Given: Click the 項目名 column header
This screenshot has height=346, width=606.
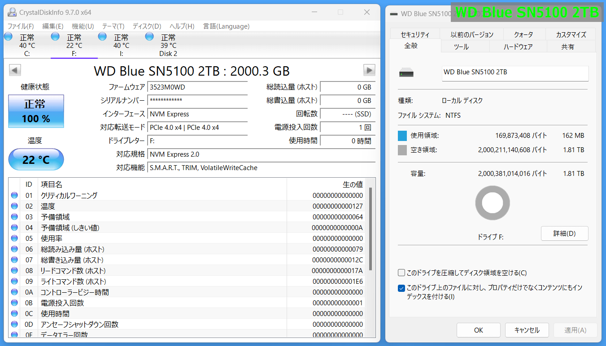Looking at the screenshot, I should click(x=163, y=184).
